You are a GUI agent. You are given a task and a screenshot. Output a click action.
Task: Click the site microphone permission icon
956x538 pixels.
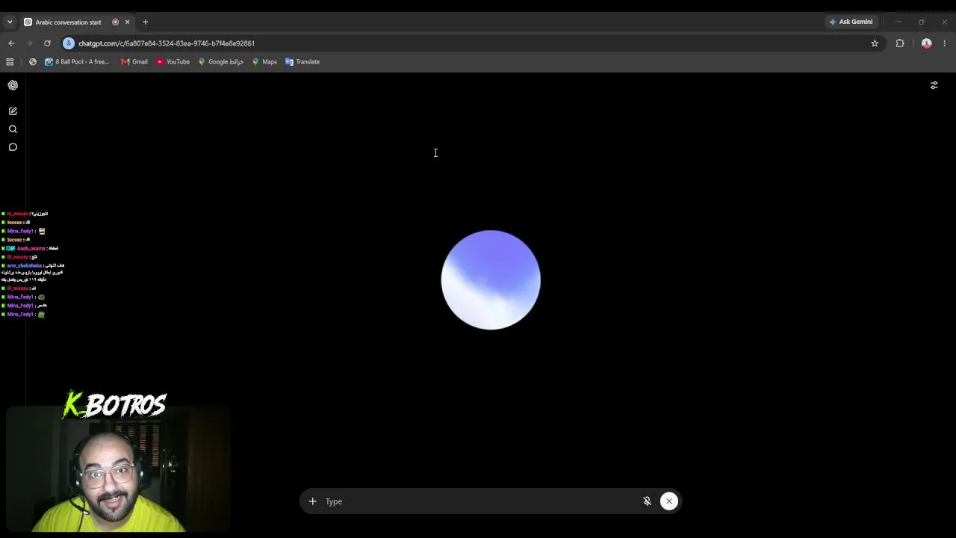pos(69,43)
